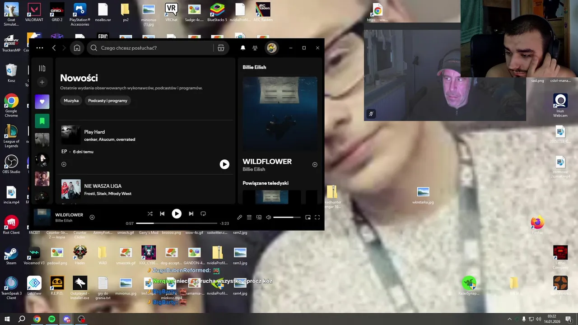The height and width of the screenshot is (325, 578).
Task: Open League of Legends desktop shortcut
Action: click(11, 136)
